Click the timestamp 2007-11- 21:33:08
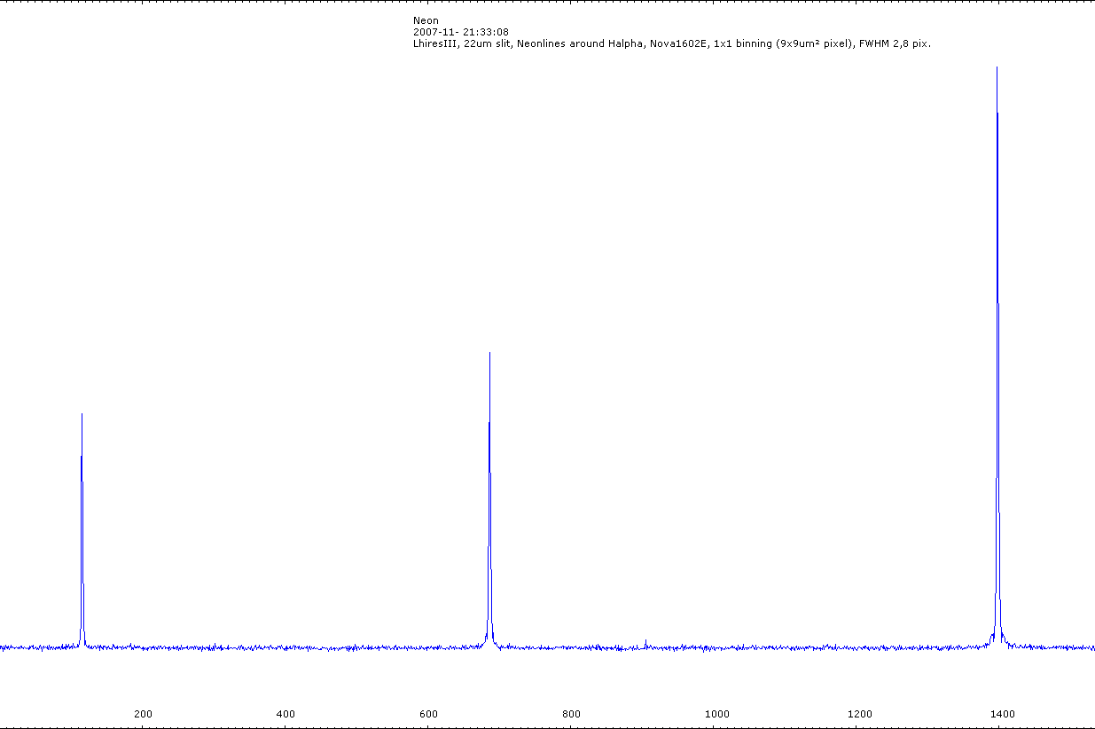Screen dimensions: 1095x729 pos(460,32)
